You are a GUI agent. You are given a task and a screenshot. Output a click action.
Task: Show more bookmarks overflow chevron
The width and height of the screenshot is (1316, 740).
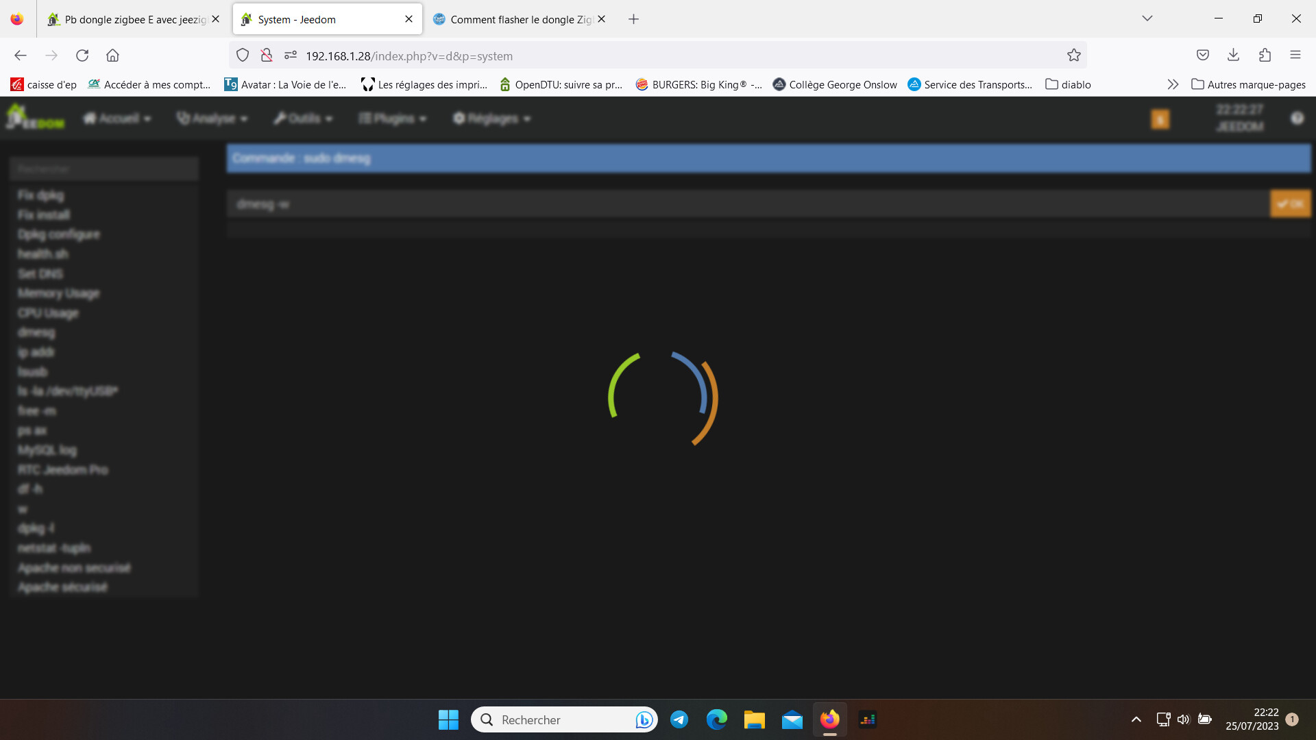(1173, 84)
